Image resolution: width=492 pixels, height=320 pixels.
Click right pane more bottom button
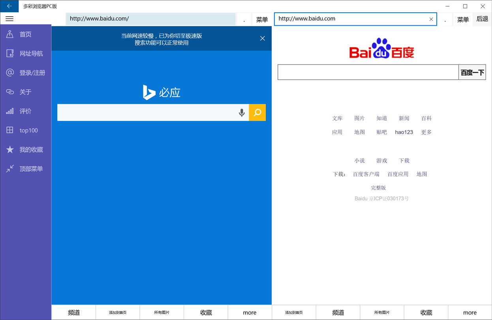pos(470,312)
